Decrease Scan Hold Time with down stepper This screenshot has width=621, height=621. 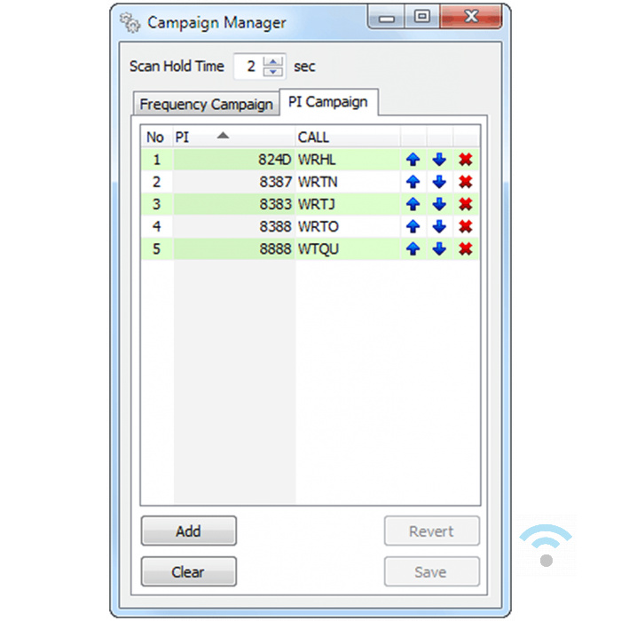274,72
